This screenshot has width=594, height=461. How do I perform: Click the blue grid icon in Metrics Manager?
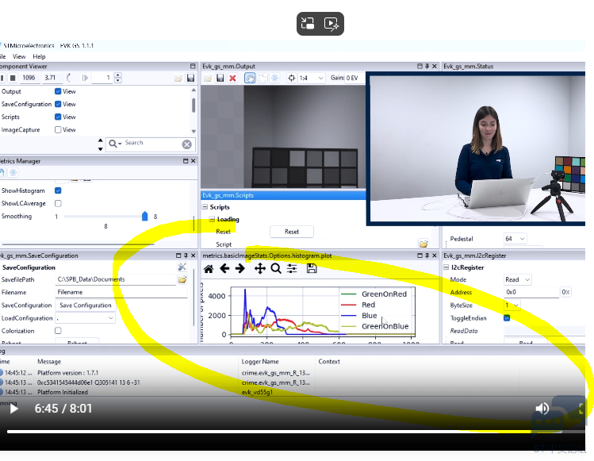tap(13, 173)
